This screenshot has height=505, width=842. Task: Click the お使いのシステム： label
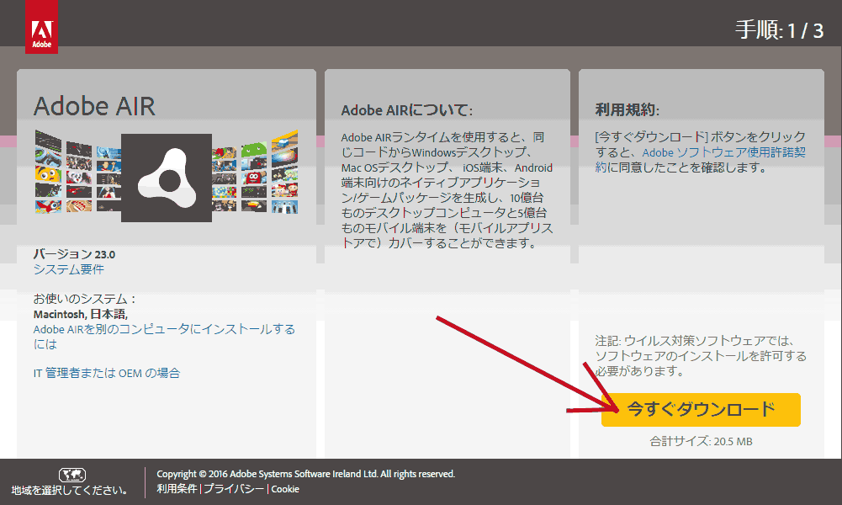click(86, 299)
